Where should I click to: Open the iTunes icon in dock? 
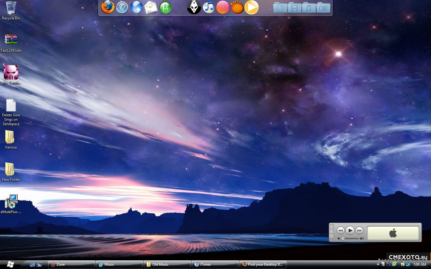point(208,7)
